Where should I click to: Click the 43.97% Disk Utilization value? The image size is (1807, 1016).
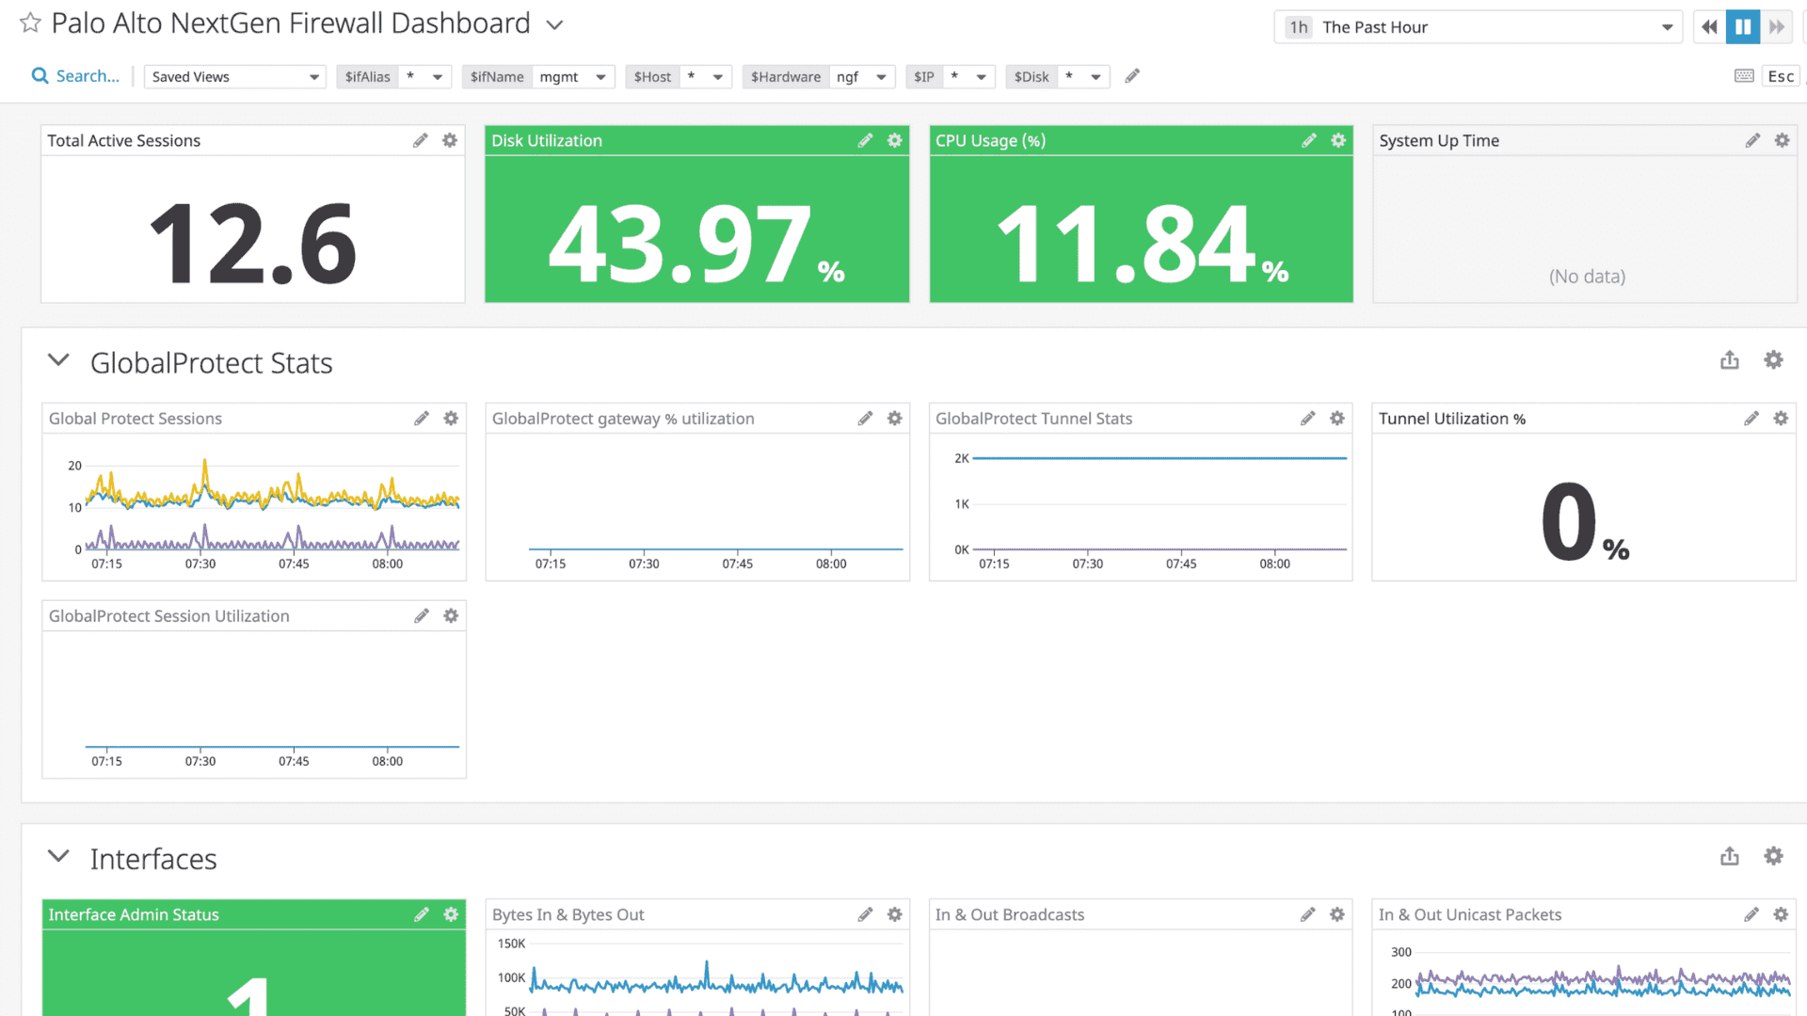tap(696, 245)
